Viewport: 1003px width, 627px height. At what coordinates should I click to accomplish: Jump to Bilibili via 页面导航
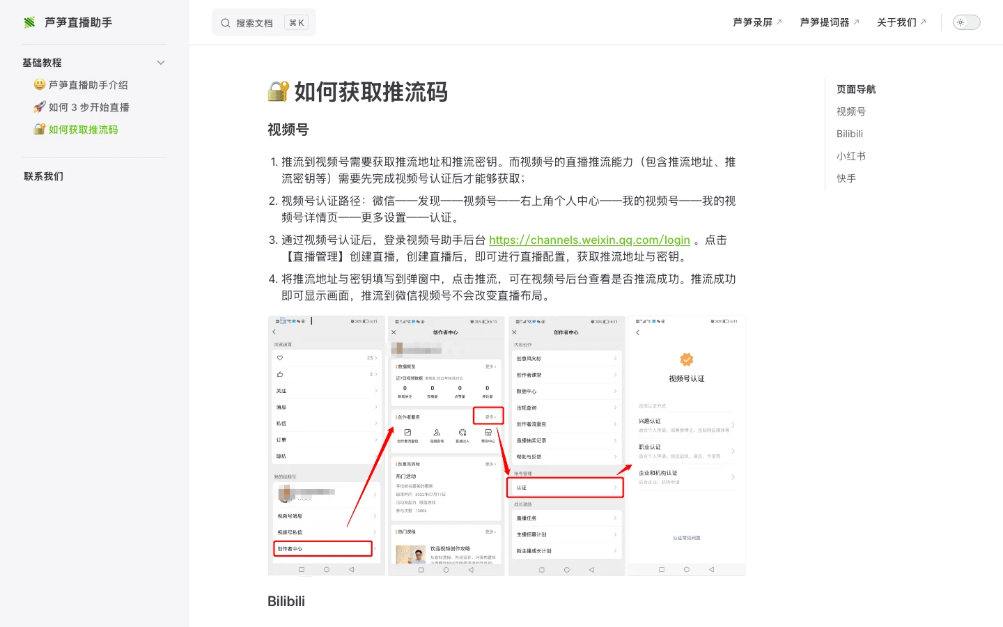(850, 134)
